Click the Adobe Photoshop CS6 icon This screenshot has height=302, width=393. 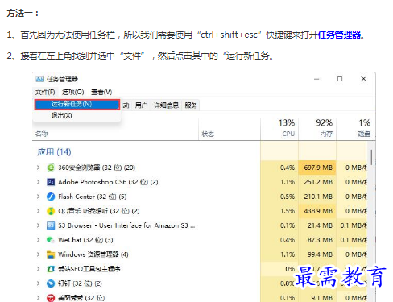click(x=51, y=182)
